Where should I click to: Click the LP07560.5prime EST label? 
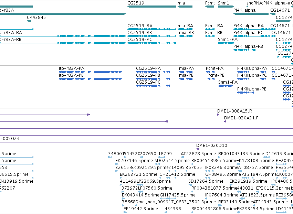click(x=155, y=188)
